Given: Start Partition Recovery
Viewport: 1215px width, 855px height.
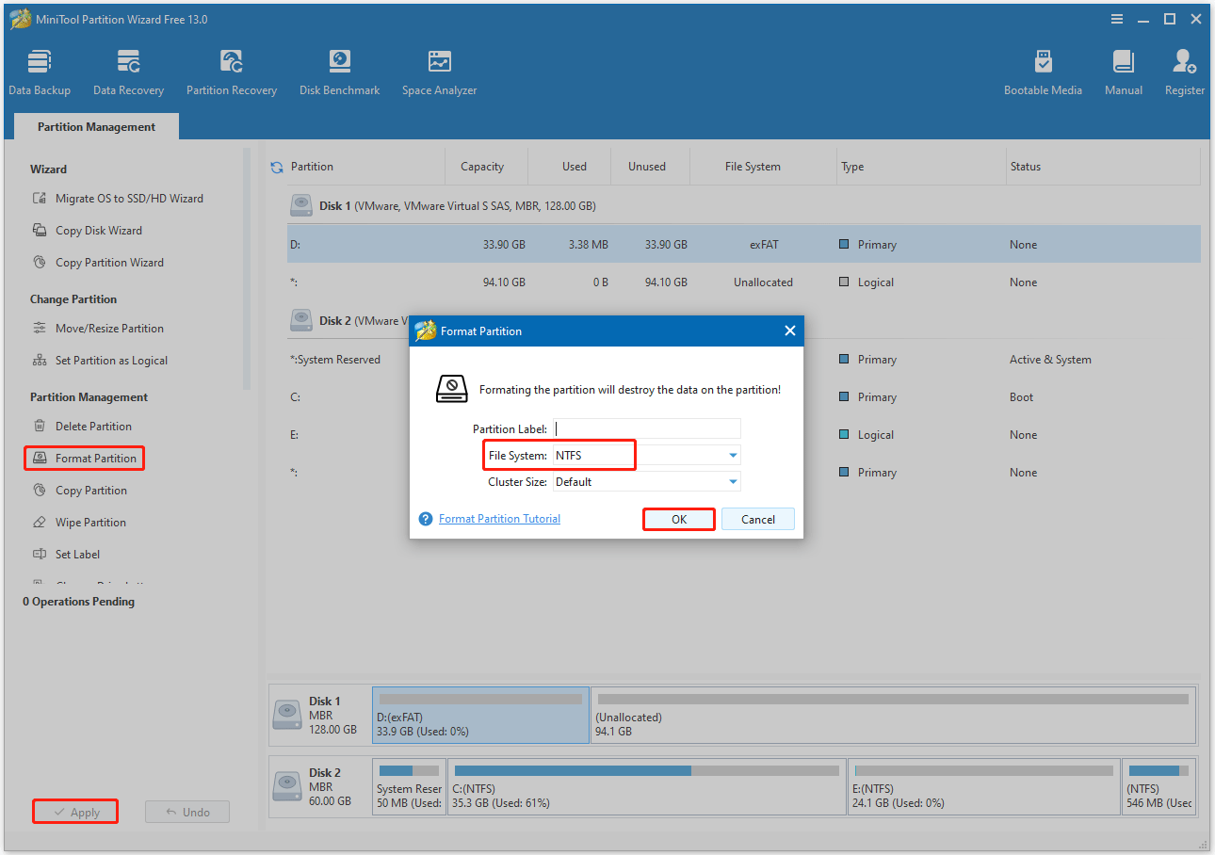Looking at the screenshot, I should coord(231,71).
